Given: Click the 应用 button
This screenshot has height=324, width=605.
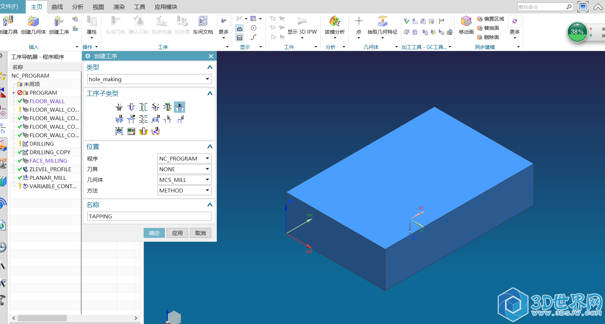Looking at the screenshot, I should coord(177,233).
